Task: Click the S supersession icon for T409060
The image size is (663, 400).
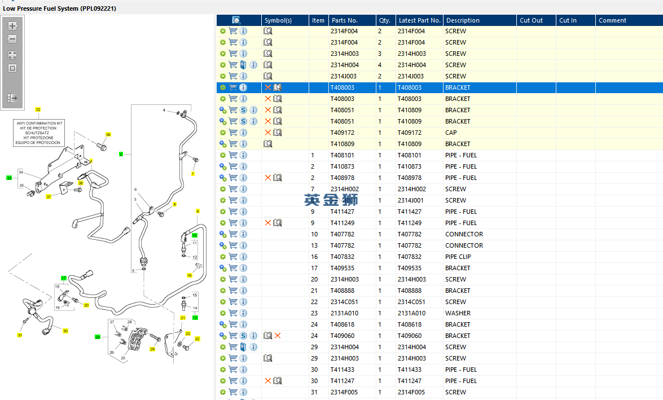Action: (243, 336)
